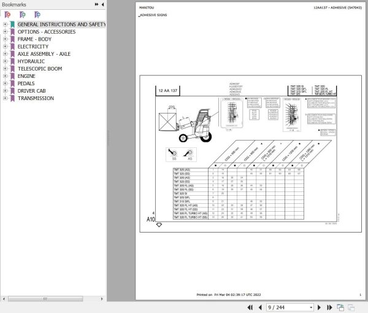This screenshot has height=313, width=368.
Task: Go to the previous page
Action: pos(260,307)
